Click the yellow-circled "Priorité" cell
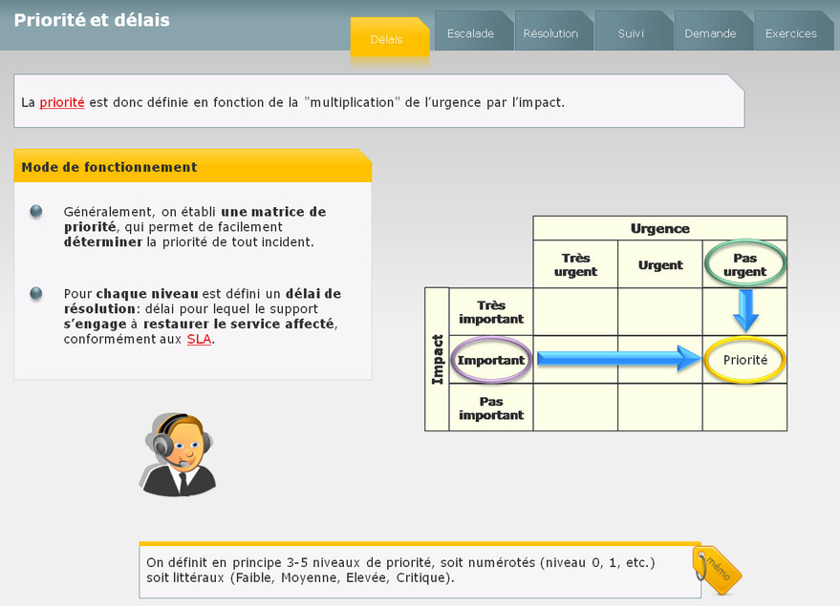Screen dimensions: 840x607 coord(744,360)
